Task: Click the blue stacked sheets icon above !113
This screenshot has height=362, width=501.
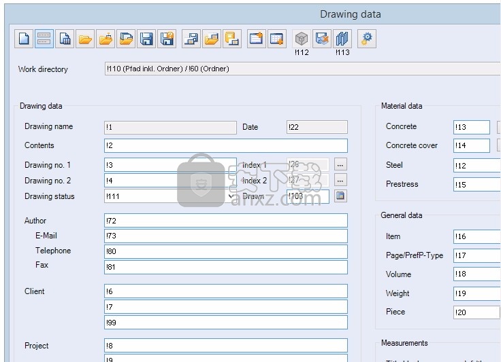Action: click(x=342, y=39)
